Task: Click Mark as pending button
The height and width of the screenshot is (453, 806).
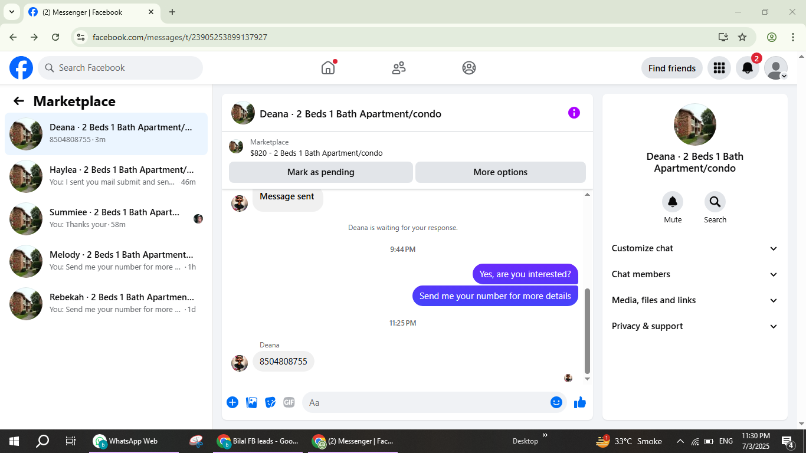Action: (x=321, y=172)
